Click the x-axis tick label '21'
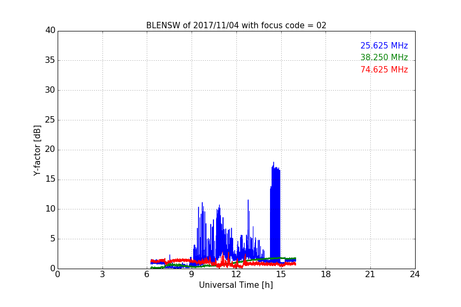The height and width of the screenshot is (307, 461). click(370, 274)
